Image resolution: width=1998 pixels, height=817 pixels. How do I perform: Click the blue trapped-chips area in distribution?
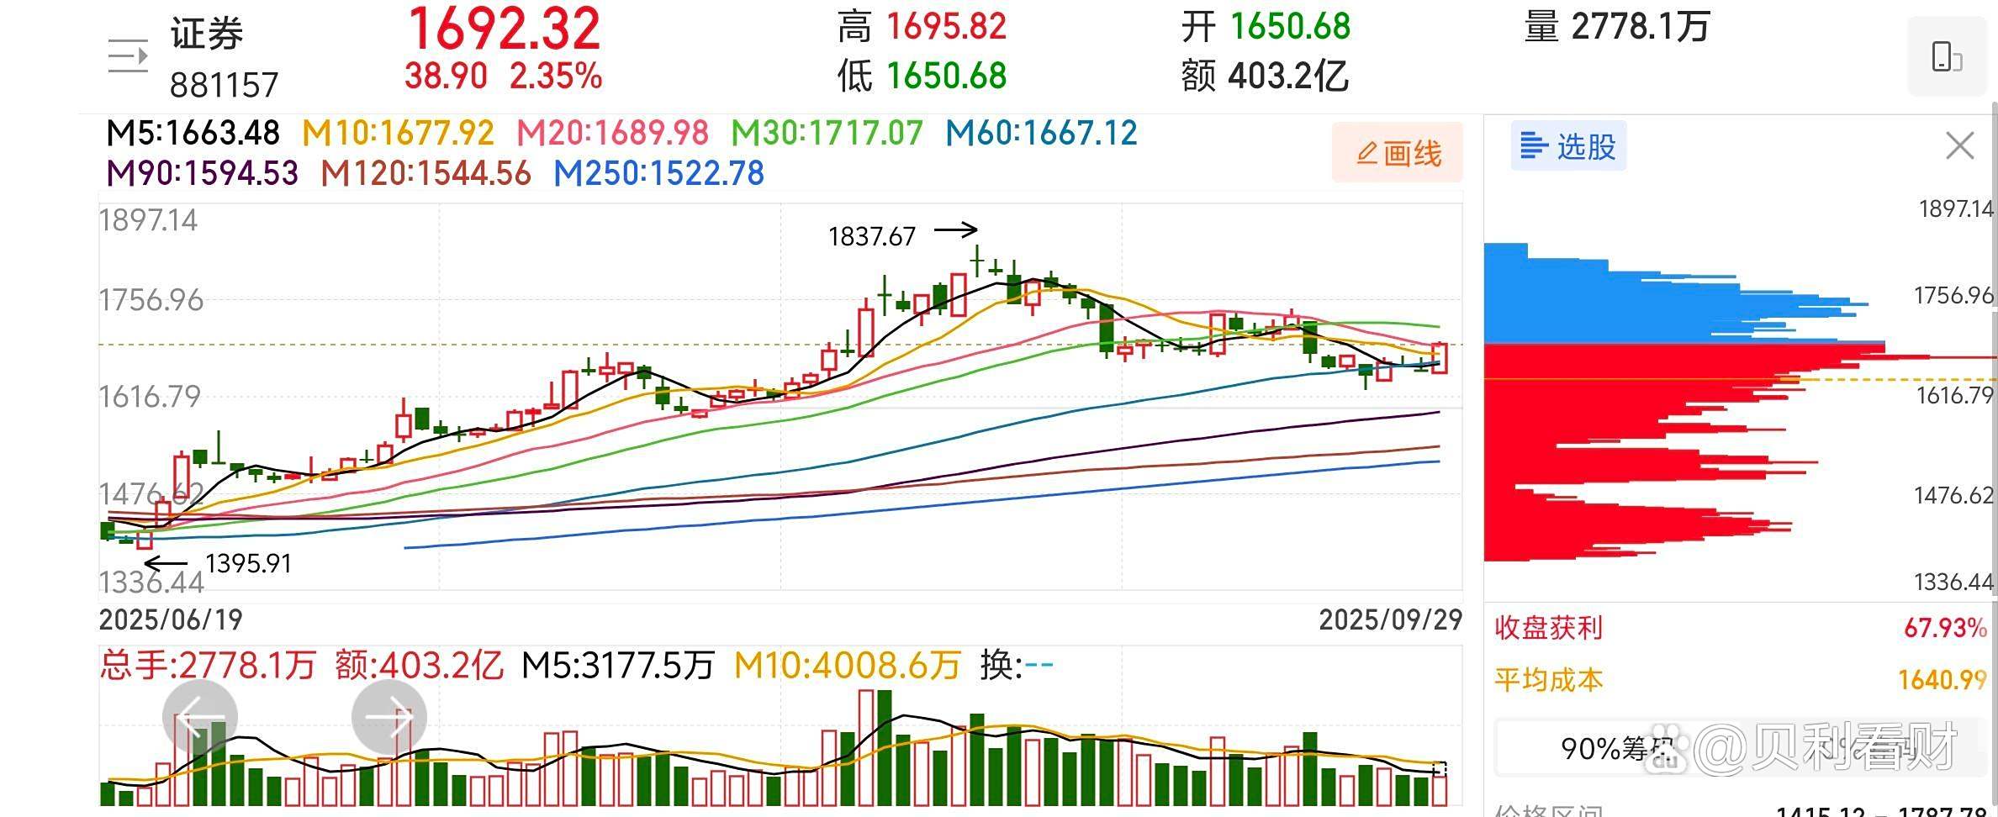pyautogui.click(x=1598, y=303)
